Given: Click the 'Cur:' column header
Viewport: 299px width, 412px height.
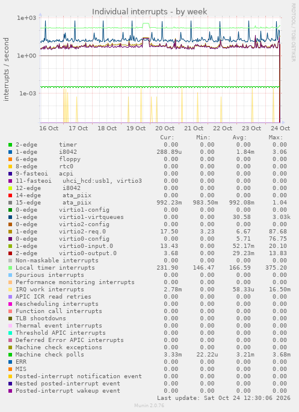Looking at the screenshot, I should pos(167,138).
